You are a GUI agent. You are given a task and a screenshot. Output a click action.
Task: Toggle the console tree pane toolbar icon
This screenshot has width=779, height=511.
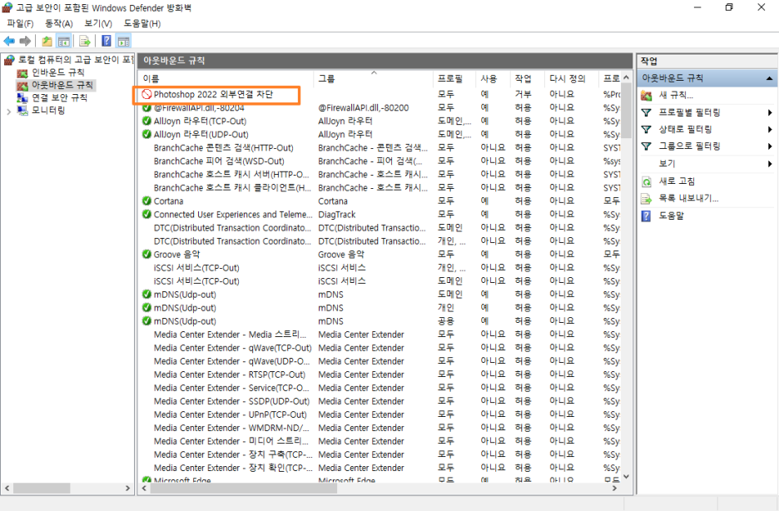63,42
